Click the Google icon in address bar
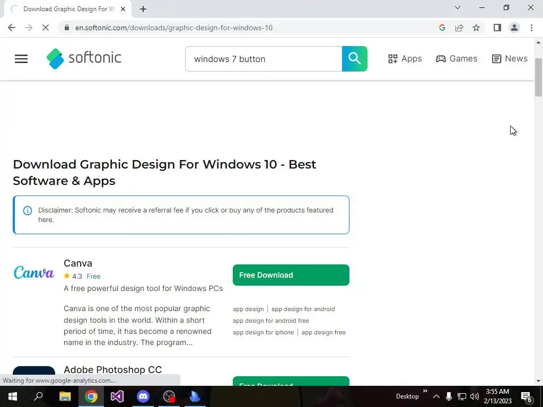The width and height of the screenshot is (543, 407). point(442,28)
